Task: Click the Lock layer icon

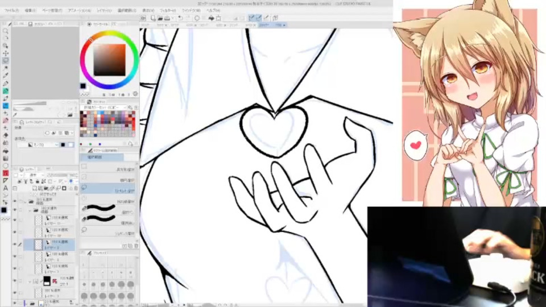Action: (x=38, y=181)
